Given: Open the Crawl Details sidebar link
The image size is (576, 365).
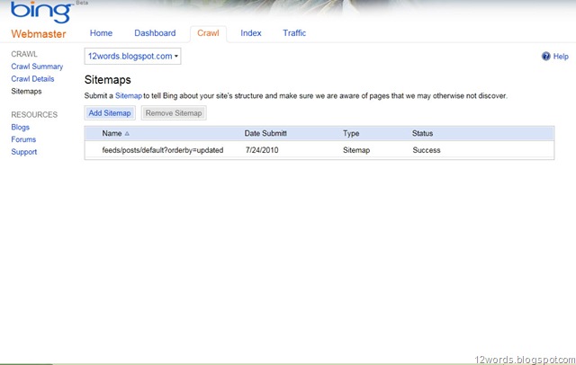Looking at the screenshot, I should click(x=32, y=79).
